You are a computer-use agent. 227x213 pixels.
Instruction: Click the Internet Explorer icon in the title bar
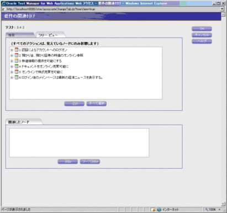click(x=3, y=3)
